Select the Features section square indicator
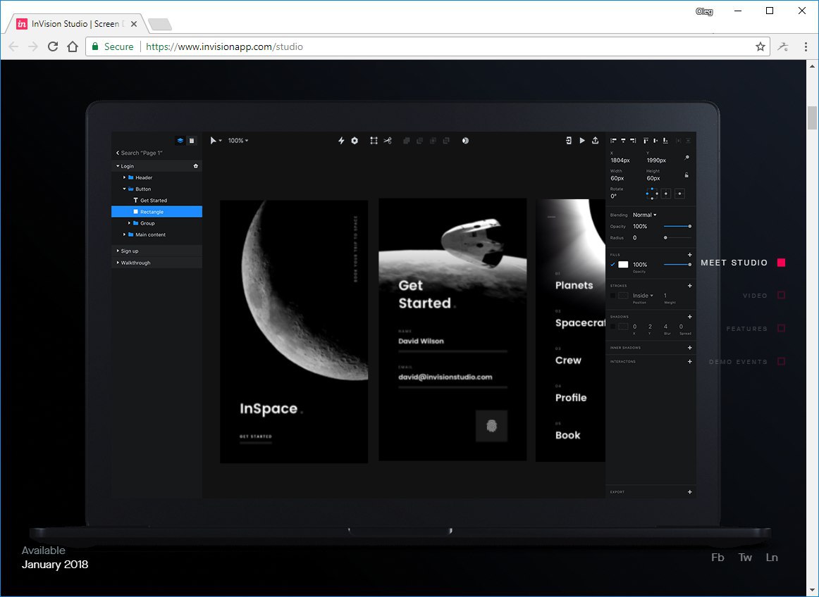Screen dimensions: 819x597 click(782, 328)
